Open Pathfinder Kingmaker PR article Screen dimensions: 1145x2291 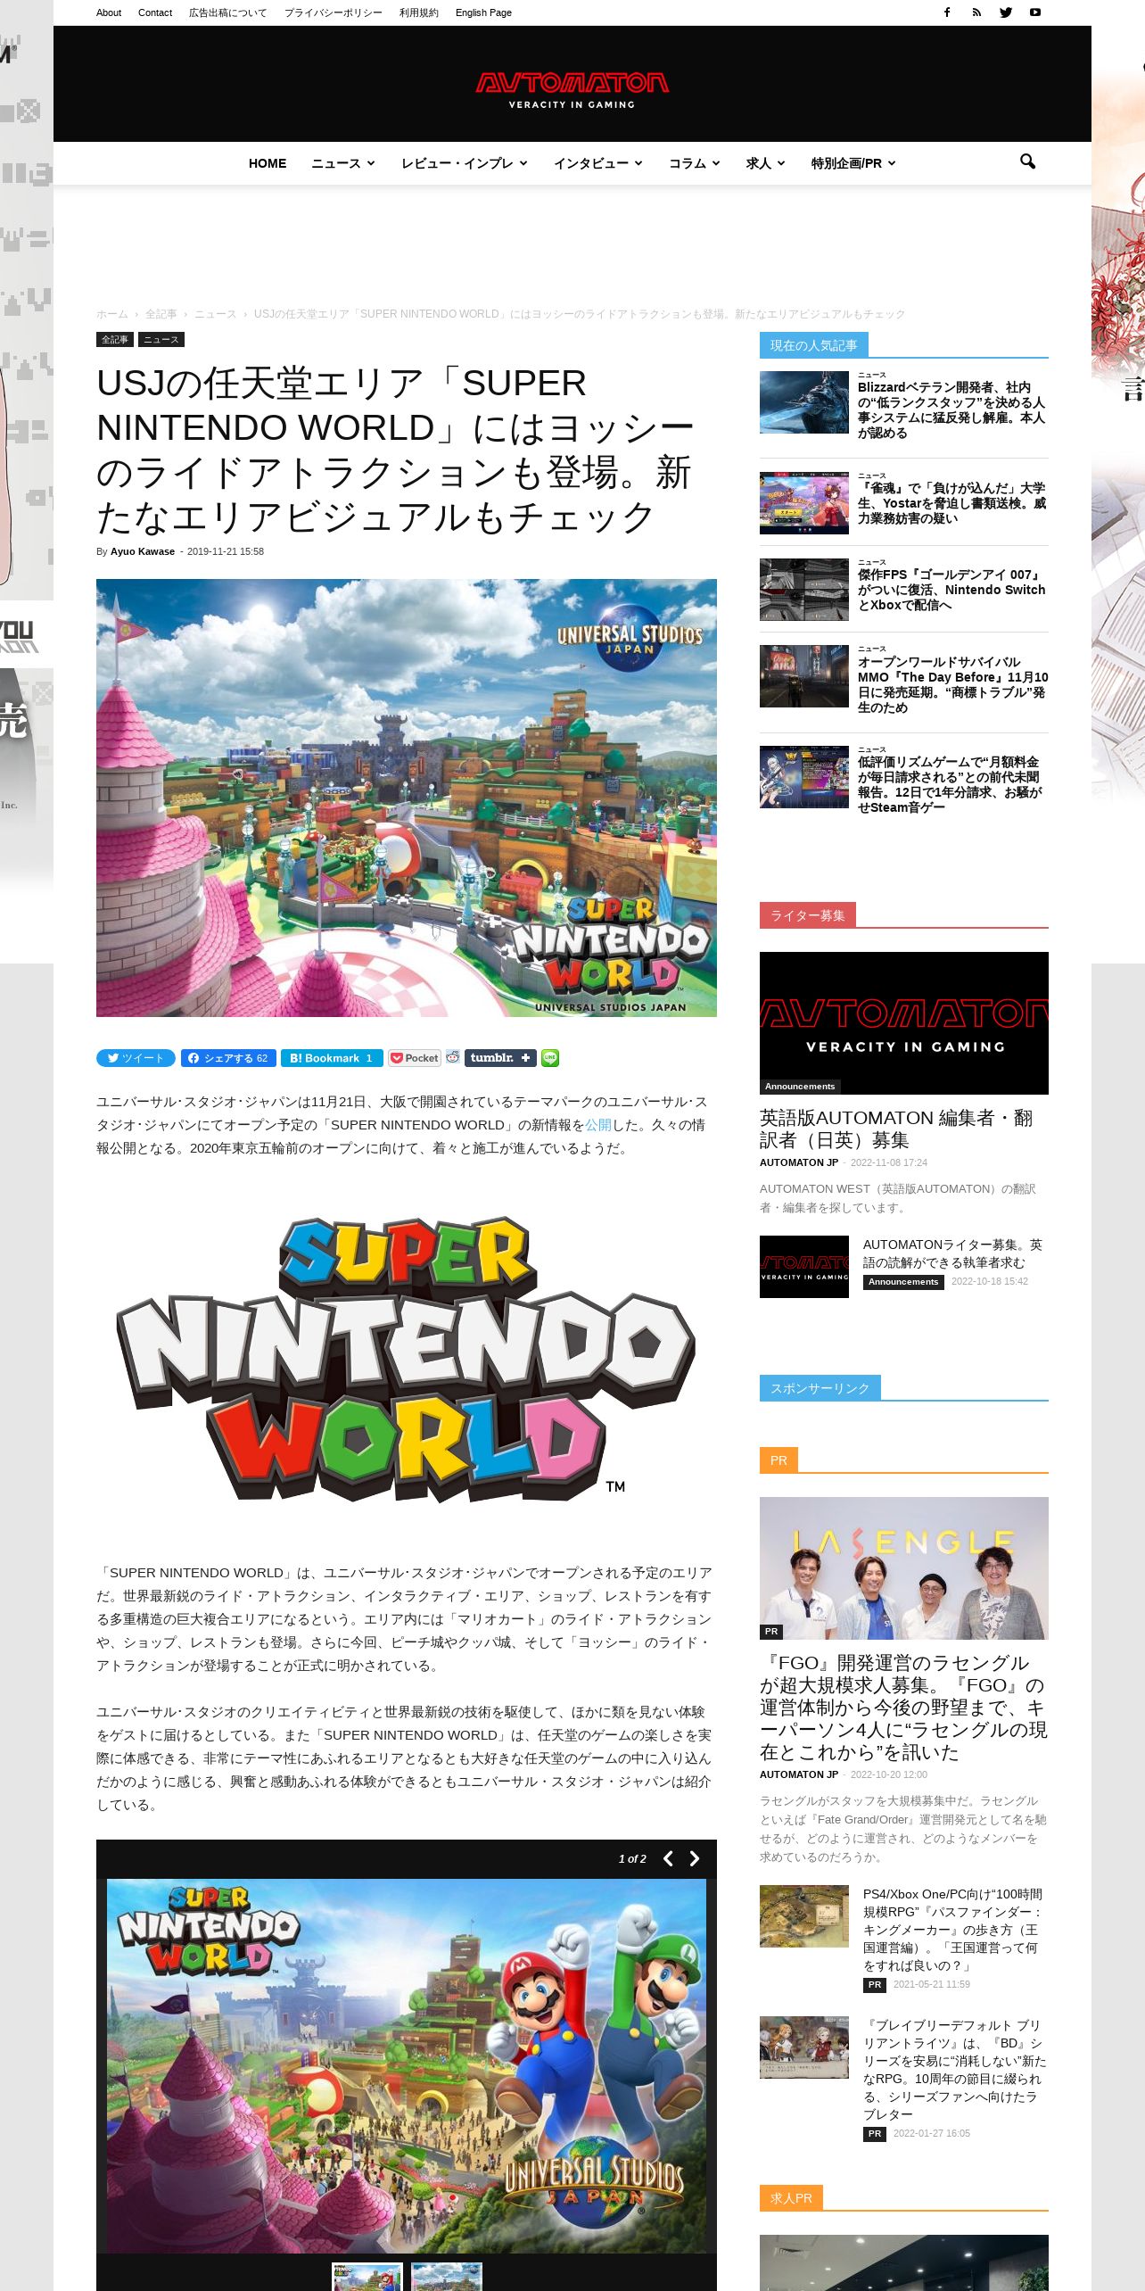(x=954, y=1930)
